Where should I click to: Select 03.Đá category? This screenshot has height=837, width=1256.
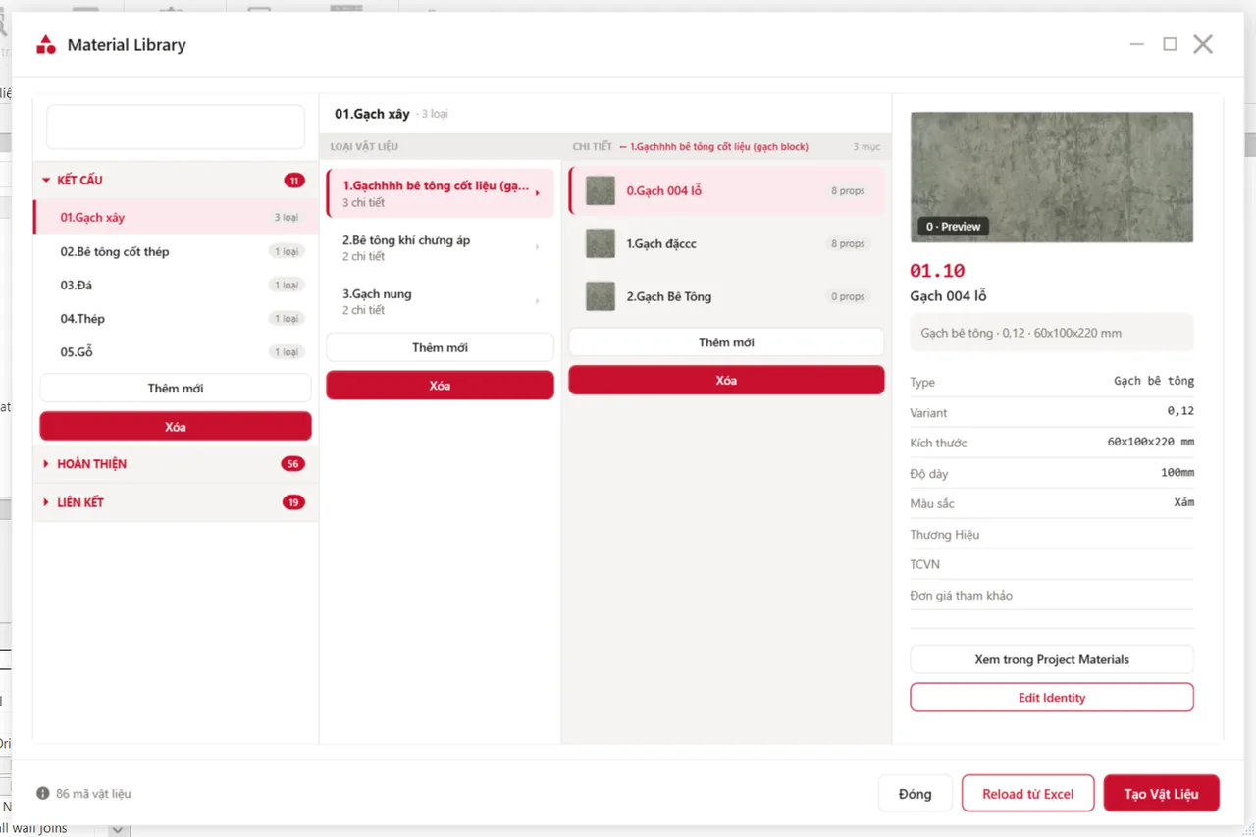[x=176, y=285]
